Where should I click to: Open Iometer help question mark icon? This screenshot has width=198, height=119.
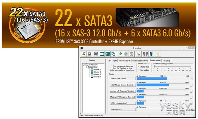tap(158, 54)
